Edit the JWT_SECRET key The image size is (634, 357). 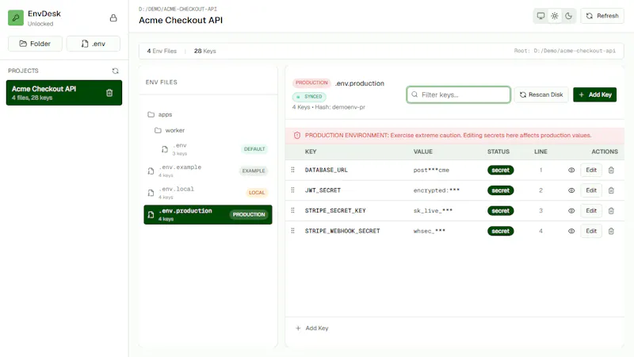point(591,190)
